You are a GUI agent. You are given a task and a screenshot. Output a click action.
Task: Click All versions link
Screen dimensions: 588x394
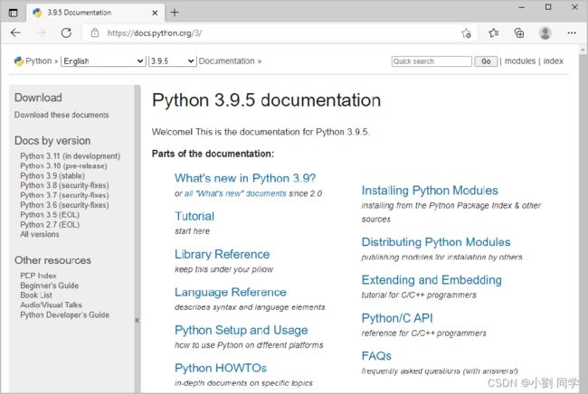pos(40,234)
